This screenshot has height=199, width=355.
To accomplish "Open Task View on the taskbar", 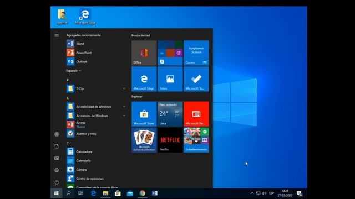I will [x=80, y=193].
